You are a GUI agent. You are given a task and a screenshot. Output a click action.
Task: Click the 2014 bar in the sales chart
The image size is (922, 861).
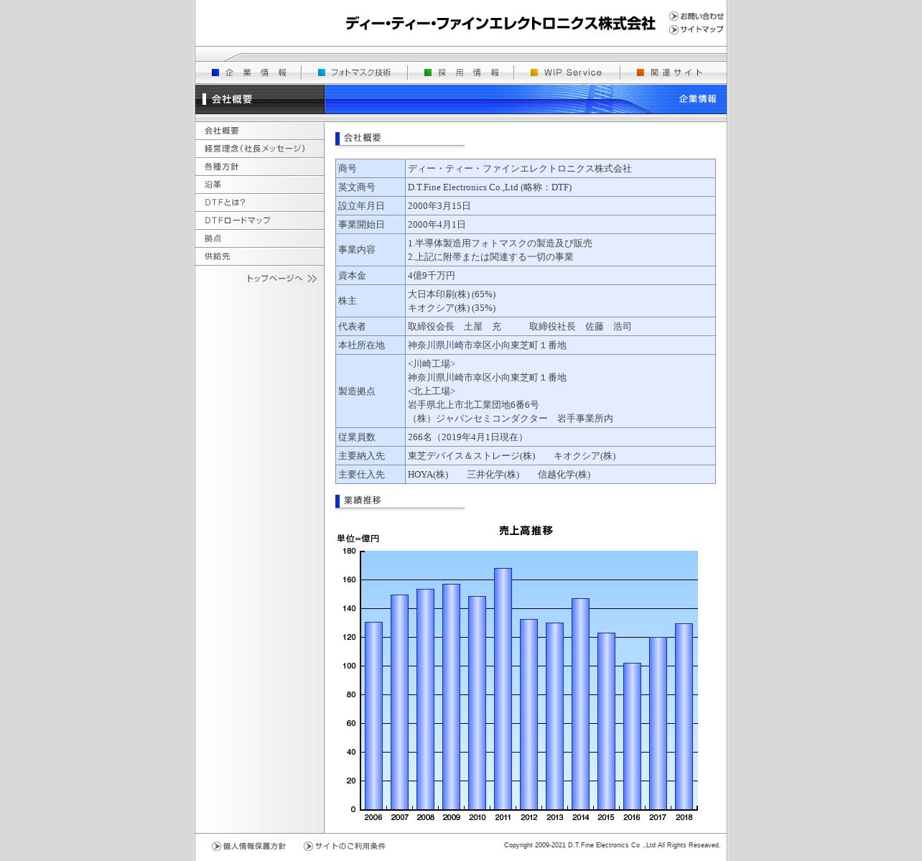(x=580, y=704)
